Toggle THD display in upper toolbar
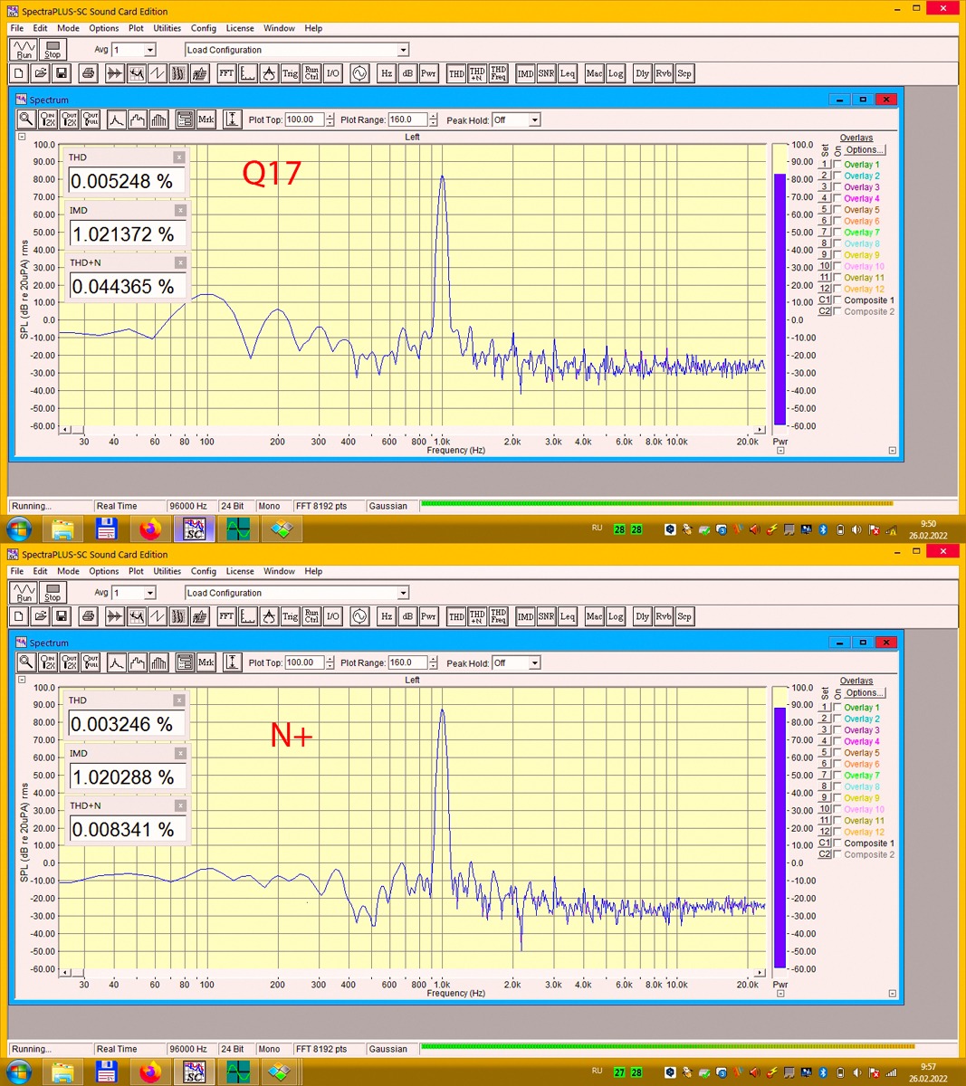 coord(456,73)
